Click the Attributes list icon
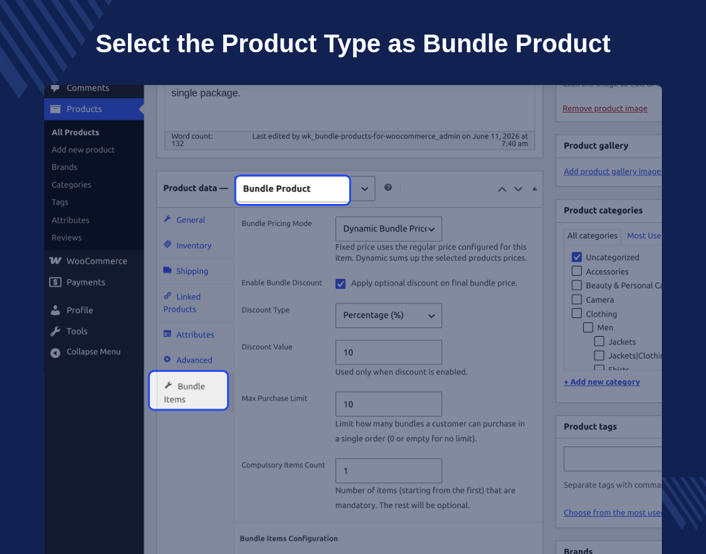The width and height of the screenshot is (706, 554). pyautogui.click(x=168, y=334)
